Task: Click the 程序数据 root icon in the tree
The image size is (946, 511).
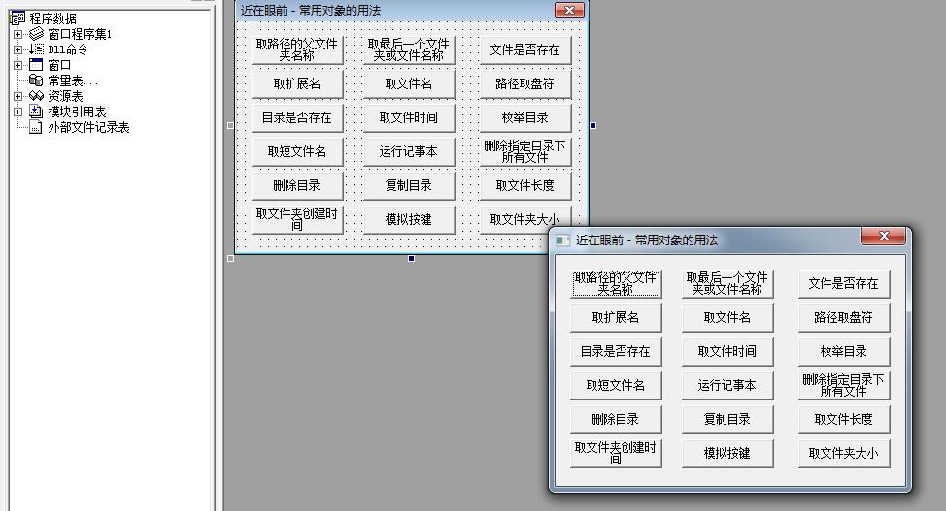Action: pos(17,18)
